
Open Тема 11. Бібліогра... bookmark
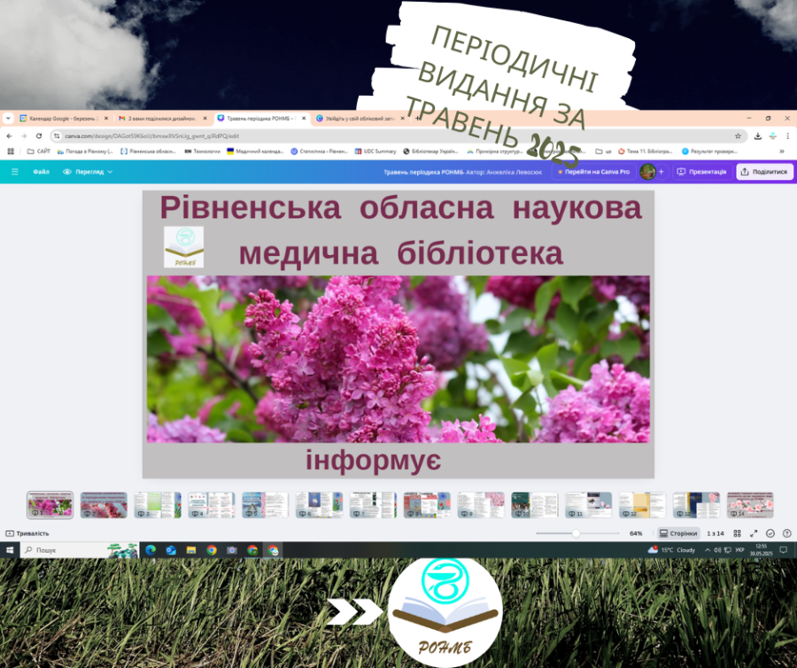[x=645, y=151]
